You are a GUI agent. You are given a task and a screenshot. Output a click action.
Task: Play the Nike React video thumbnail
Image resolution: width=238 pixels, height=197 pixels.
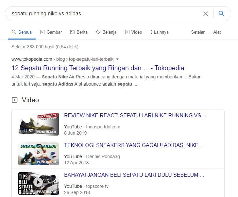[39, 124]
